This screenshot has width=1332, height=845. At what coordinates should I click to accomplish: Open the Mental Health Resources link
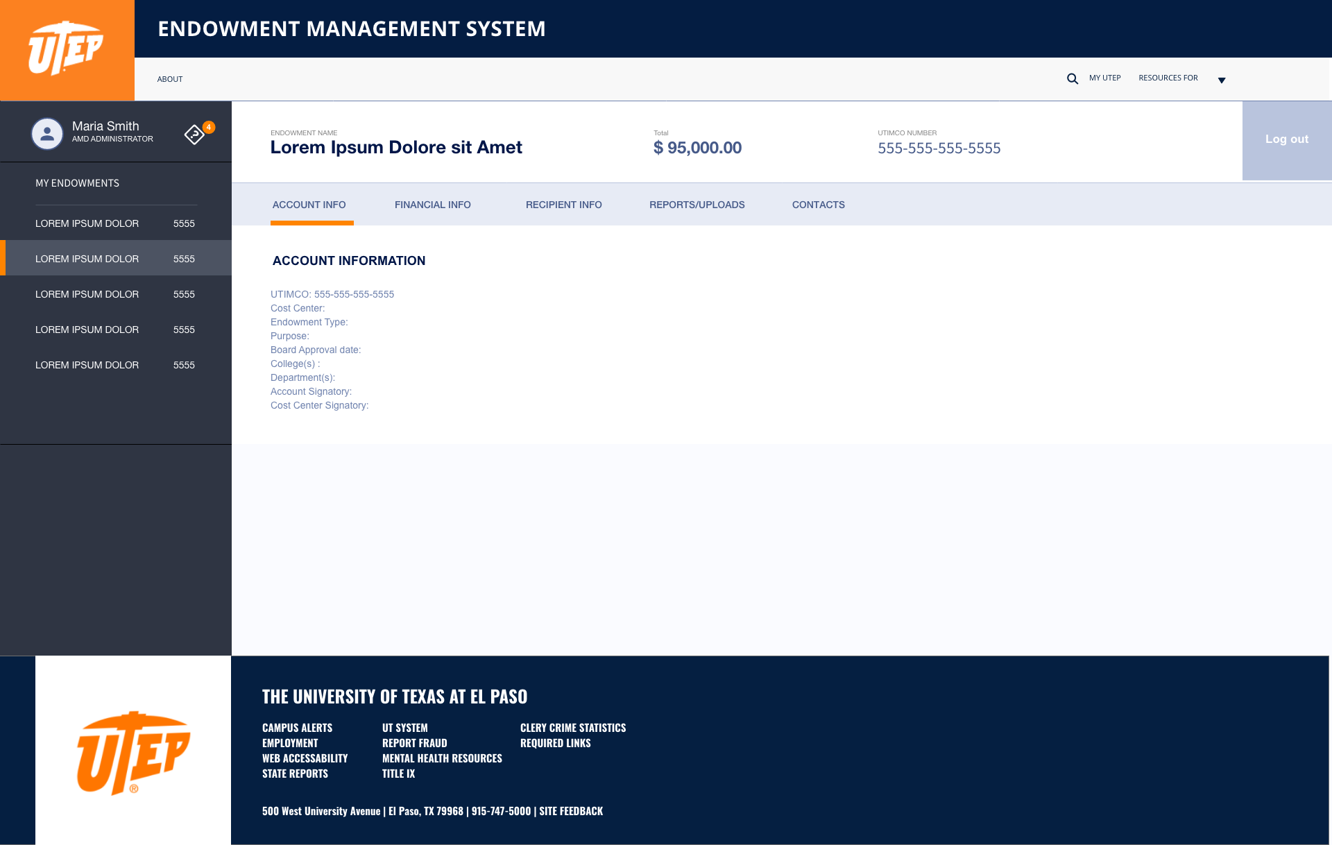pos(443,758)
